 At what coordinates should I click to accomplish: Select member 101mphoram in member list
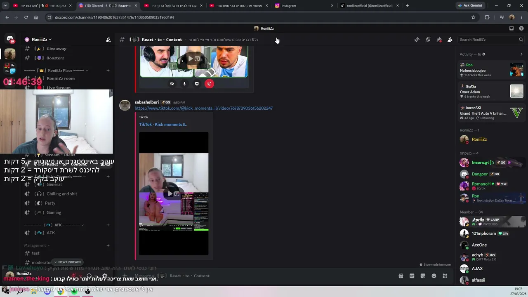coord(491,233)
